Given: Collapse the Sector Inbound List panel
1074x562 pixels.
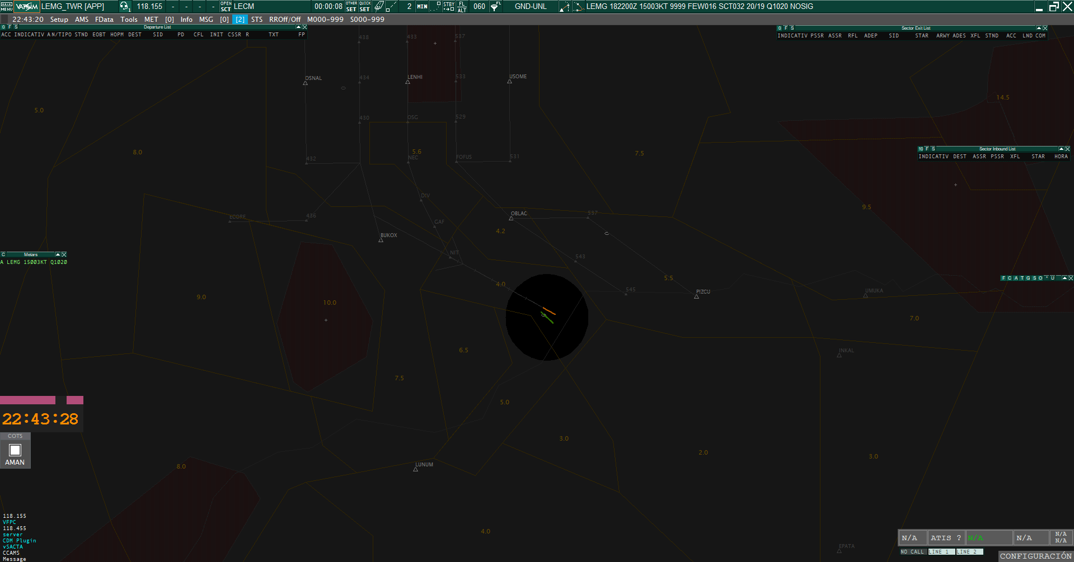Looking at the screenshot, I should [x=1061, y=149].
